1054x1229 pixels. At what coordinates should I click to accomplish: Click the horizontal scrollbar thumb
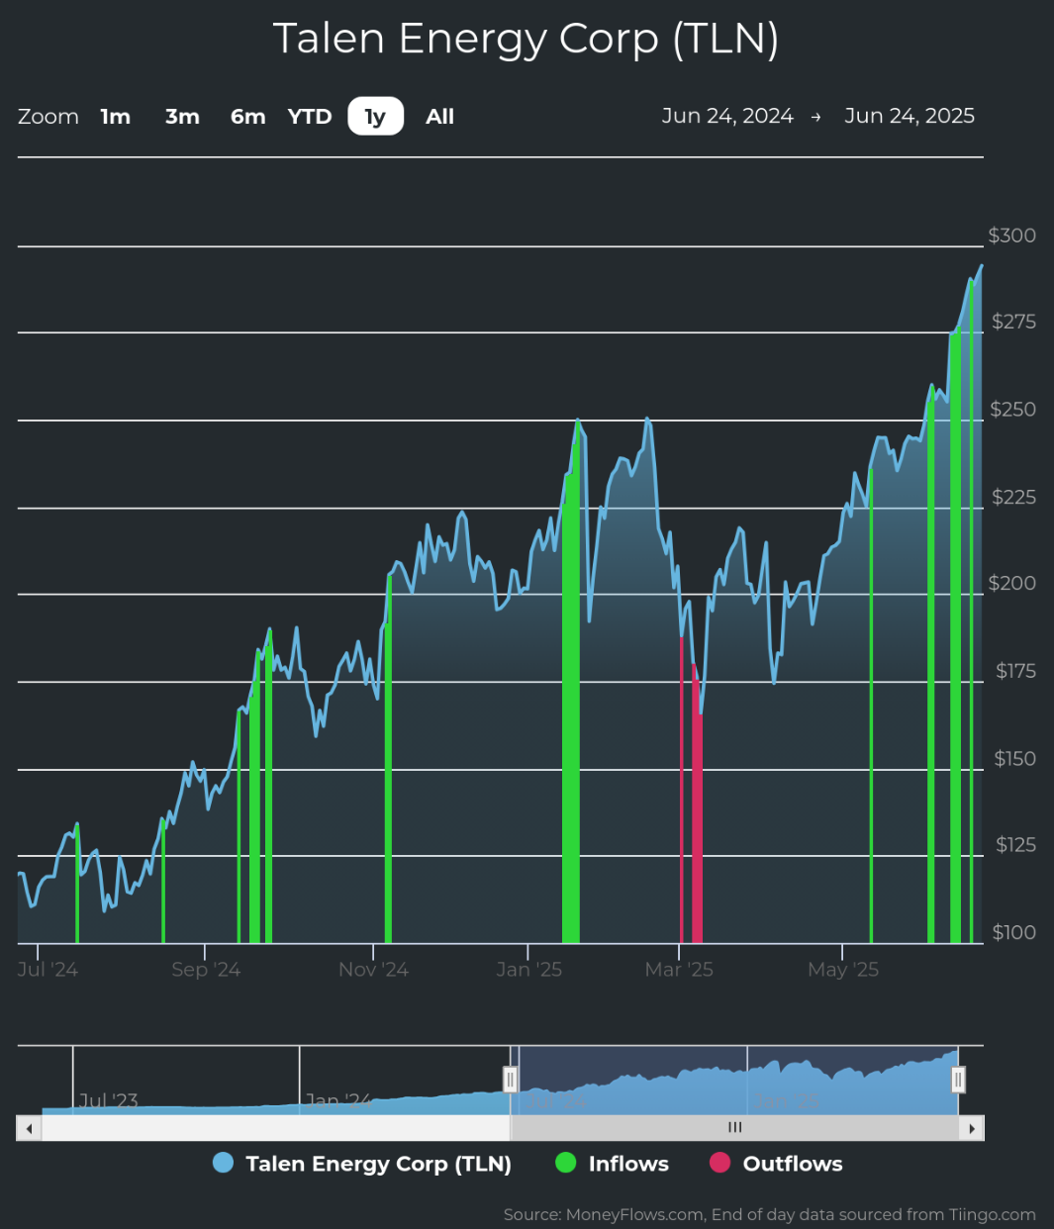(734, 1128)
